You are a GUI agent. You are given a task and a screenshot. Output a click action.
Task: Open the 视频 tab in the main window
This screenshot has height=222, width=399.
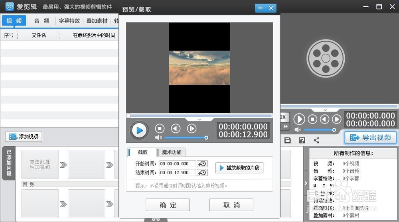pyautogui.click(x=14, y=21)
